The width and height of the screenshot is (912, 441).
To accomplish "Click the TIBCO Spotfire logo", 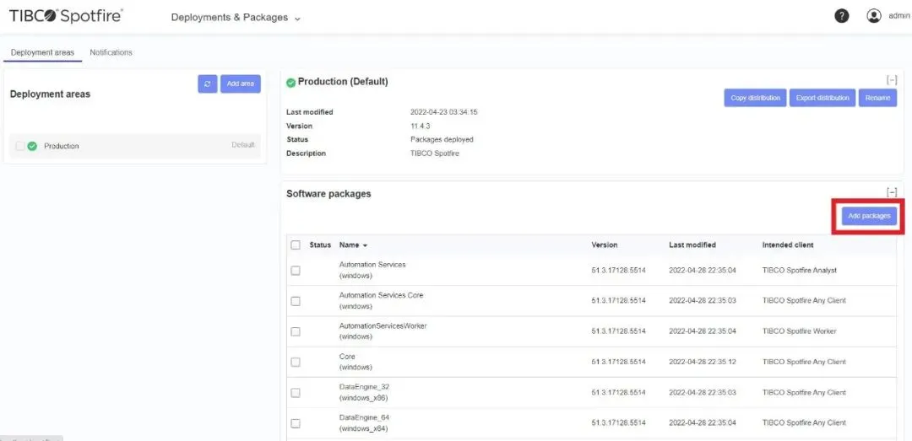I will coord(66,16).
